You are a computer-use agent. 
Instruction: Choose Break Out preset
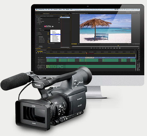[x=54, y=32]
